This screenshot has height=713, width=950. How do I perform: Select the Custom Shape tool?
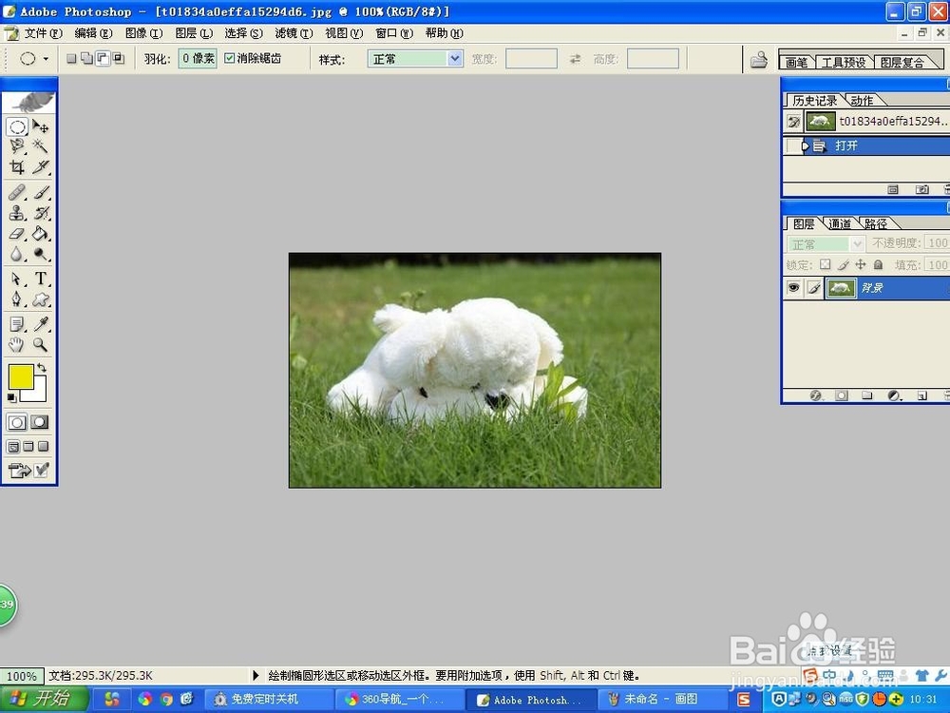coord(41,299)
